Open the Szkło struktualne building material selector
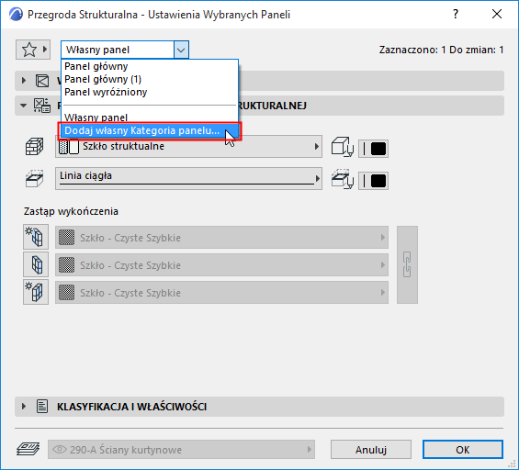The width and height of the screenshot is (519, 470). coord(188,147)
